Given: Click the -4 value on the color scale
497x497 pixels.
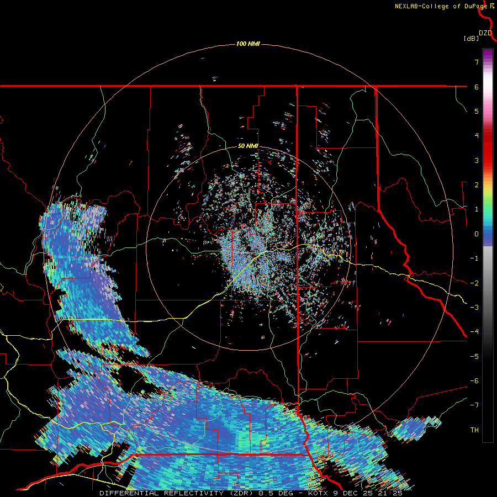Looking at the screenshot, I should tap(474, 332).
